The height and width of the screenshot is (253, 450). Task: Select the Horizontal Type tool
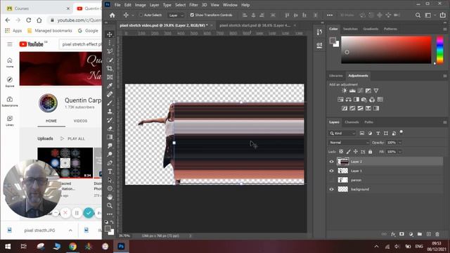[x=110, y=171]
